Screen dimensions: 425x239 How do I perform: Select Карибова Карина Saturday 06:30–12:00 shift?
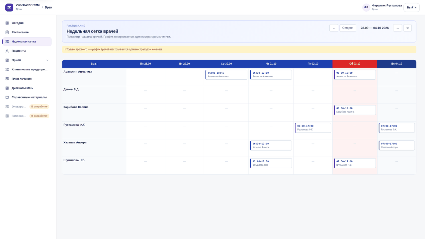click(355, 110)
